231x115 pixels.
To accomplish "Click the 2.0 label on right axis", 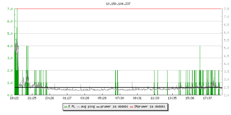I will [226, 95].
